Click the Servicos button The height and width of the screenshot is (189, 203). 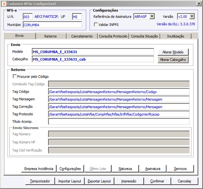pos(180,168)
